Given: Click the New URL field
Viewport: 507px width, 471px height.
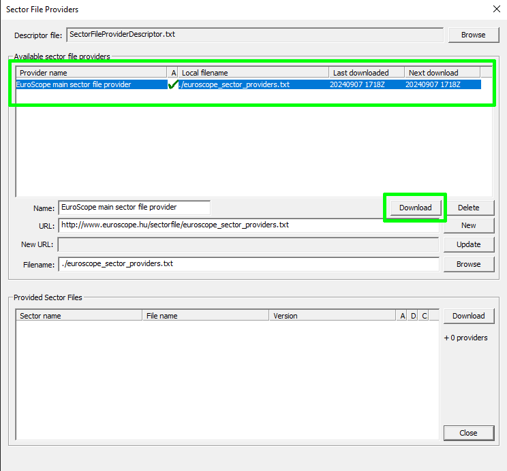Looking at the screenshot, I should (x=248, y=244).
